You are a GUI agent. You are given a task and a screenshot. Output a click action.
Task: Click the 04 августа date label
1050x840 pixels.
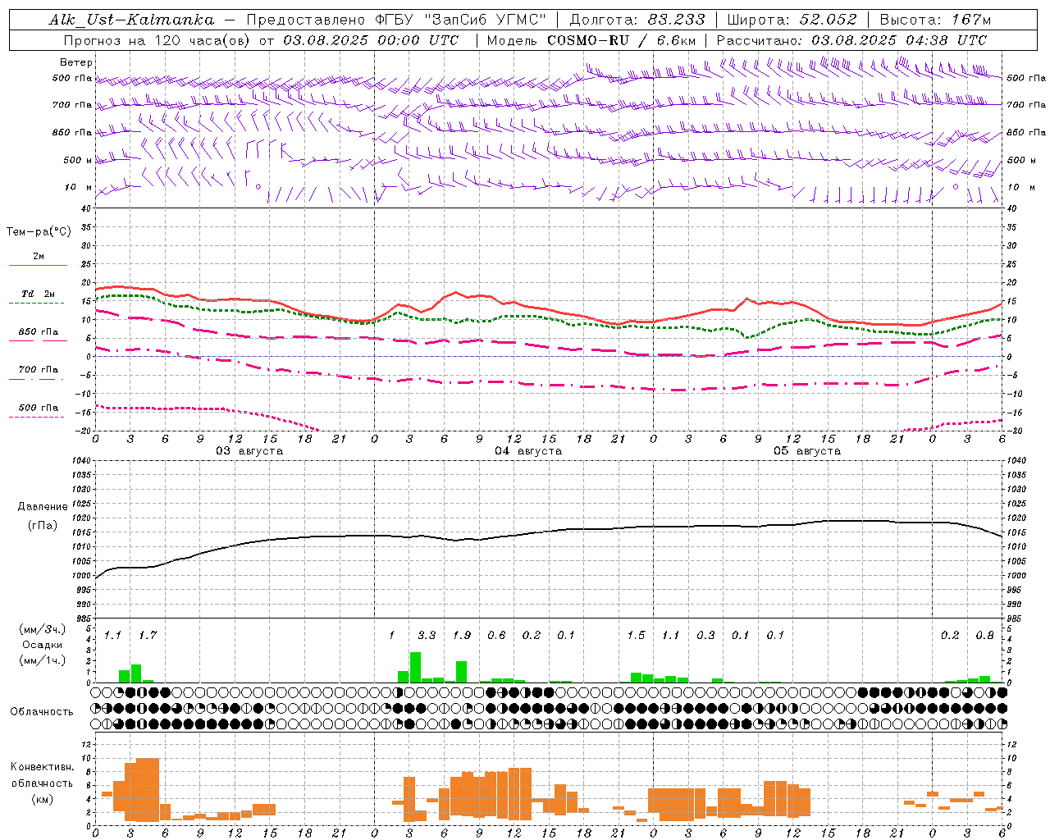click(x=528, y=451)
